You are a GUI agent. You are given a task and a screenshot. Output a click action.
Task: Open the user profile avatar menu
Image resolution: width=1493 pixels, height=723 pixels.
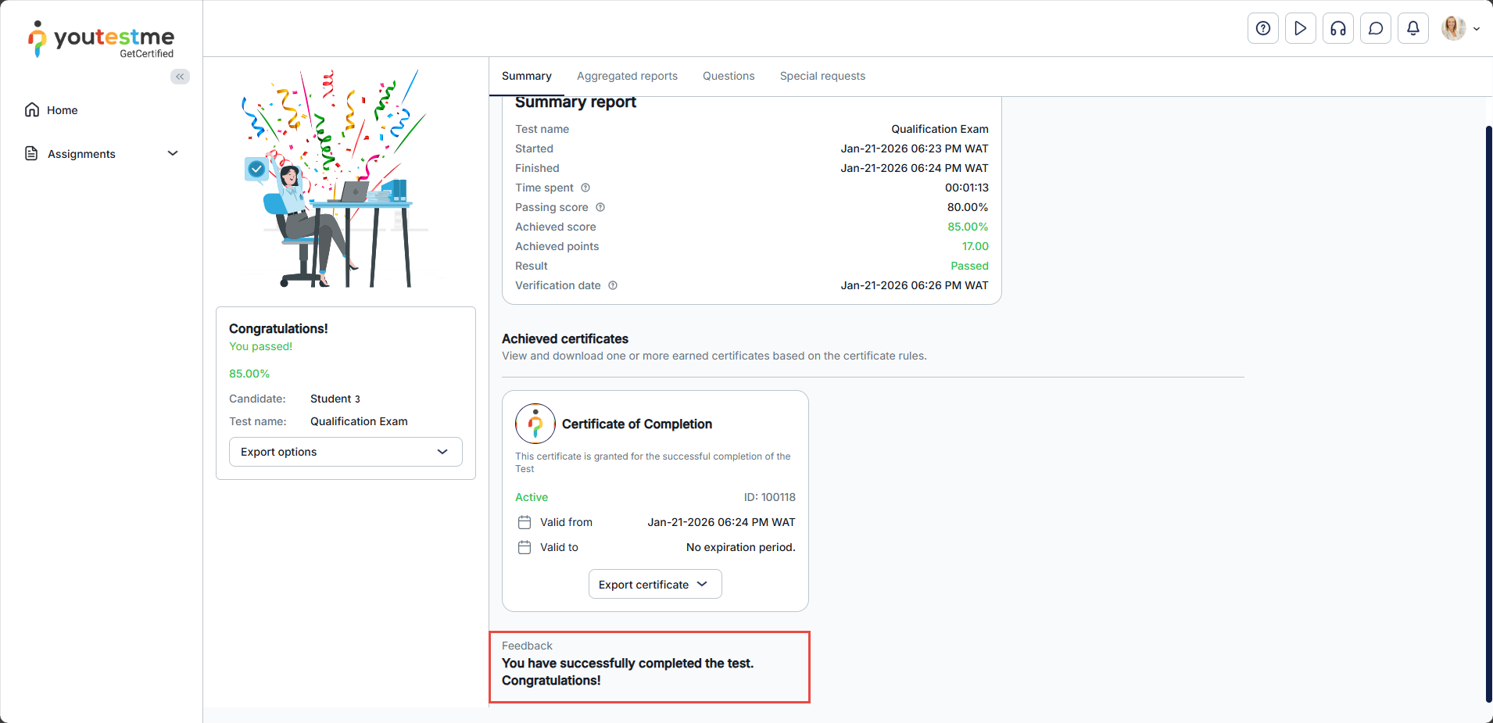click(1459, 29)
